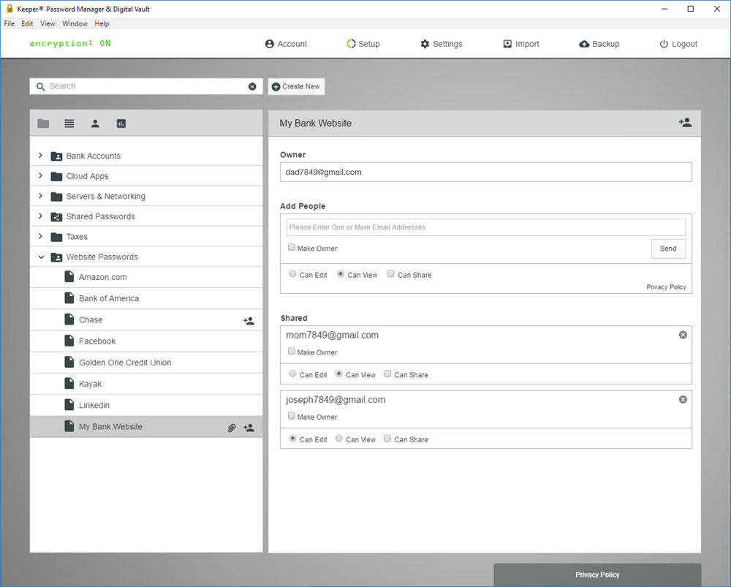Open the Window menu
Image resolution: width=731 pixels, height=587 pixels.
click(75, 24)
